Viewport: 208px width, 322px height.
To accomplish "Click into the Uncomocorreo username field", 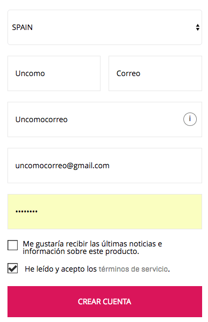I will click(105, 119).
